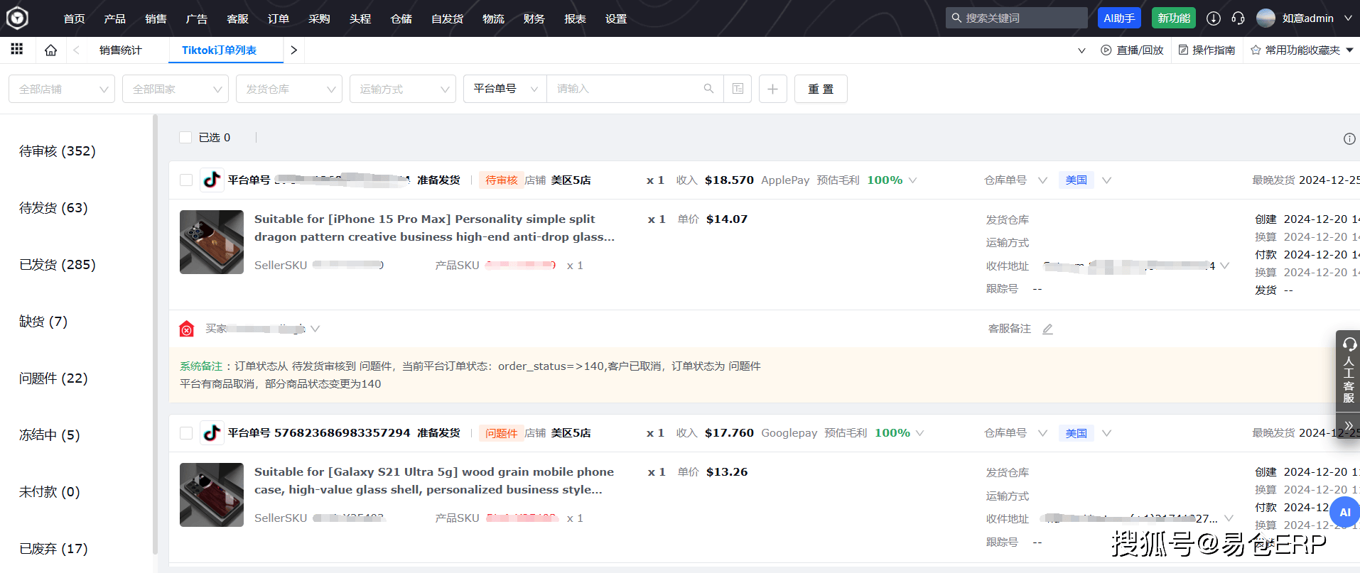This screenshot has height=573, width=1360.
Task: Click the AI助手 button
Action: click(x=1118, y=18)
